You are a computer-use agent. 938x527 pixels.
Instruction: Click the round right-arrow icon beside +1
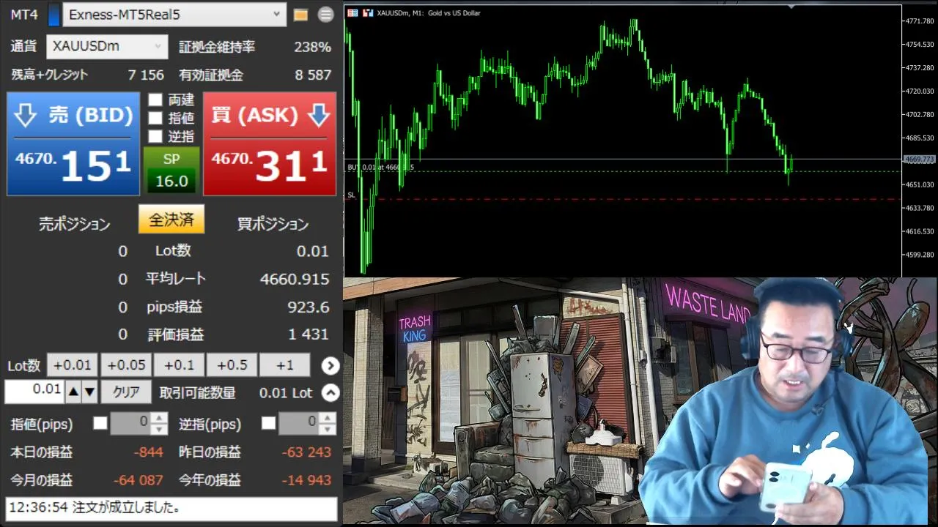(330, 365)
